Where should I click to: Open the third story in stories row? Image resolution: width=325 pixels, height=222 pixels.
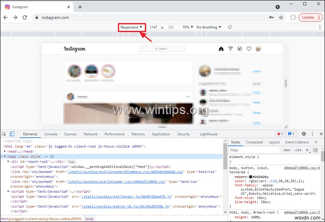click(x=108, y=71)
